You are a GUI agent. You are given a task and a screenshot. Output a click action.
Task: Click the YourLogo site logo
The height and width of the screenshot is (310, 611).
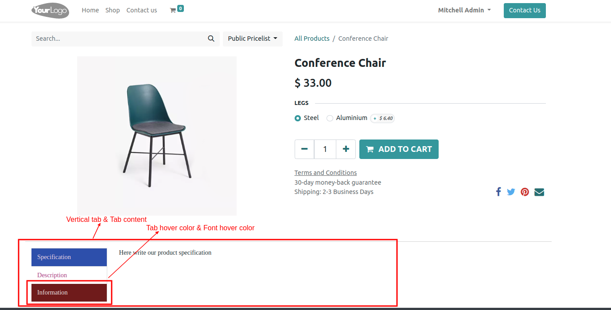coord(51,10)
